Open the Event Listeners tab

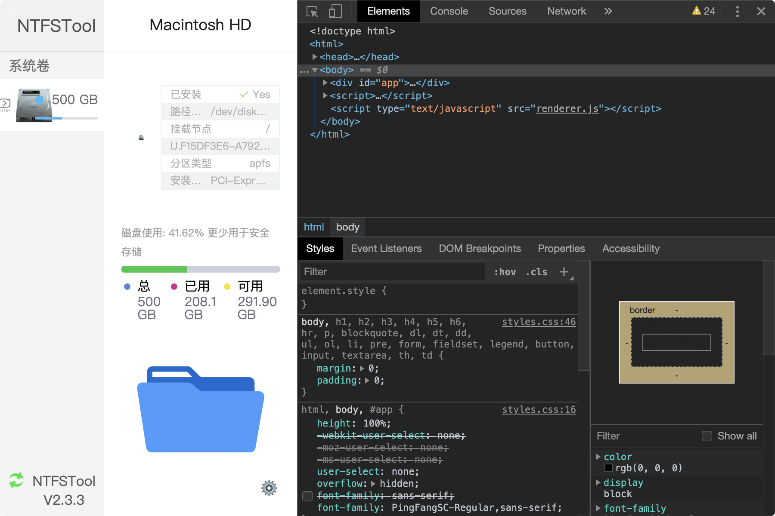tap(386, 249)
